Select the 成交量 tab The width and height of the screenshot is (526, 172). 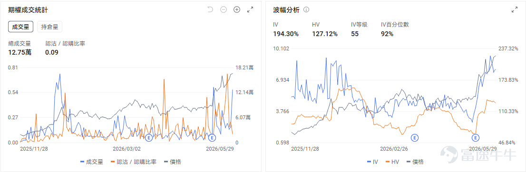(21, 27)
